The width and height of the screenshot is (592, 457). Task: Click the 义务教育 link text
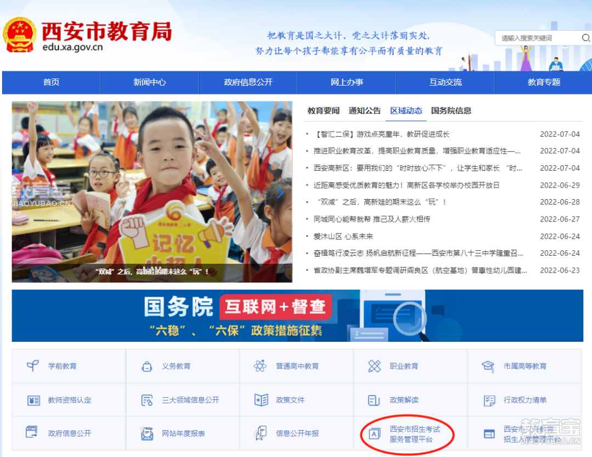tap(177, 366)
